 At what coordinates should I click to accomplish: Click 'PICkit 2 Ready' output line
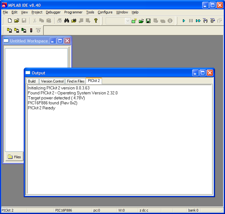(x=42, y=108)
